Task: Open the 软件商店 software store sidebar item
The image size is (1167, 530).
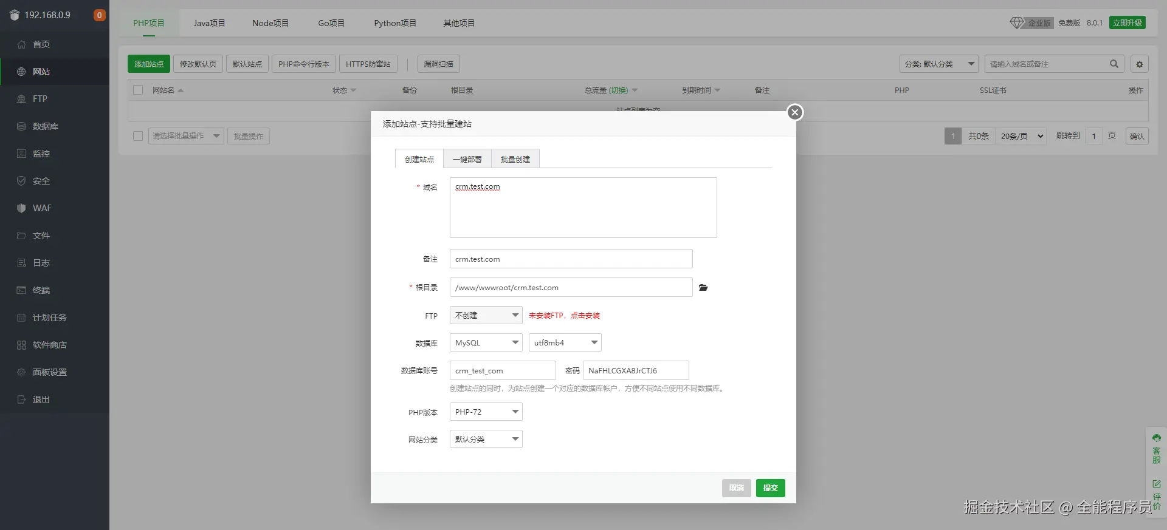Action: 55,345
